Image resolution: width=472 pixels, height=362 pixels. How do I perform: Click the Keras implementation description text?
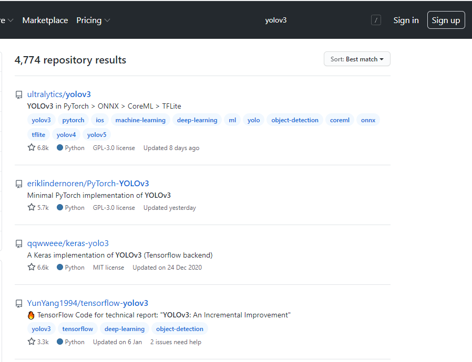coord(120,255)
